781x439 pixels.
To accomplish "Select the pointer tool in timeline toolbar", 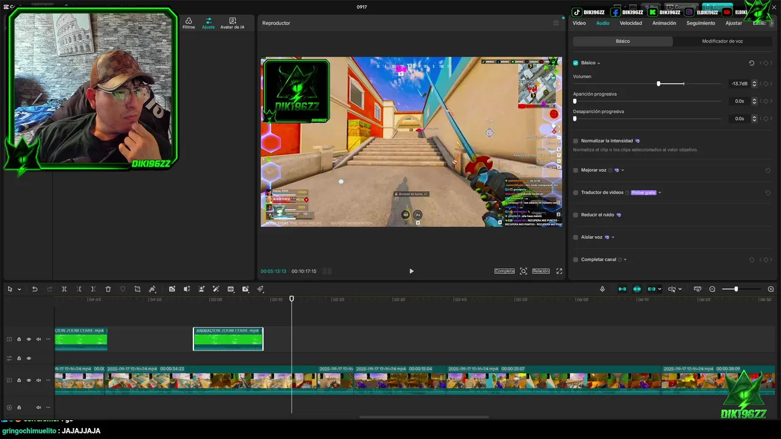I will coord(10,289).
